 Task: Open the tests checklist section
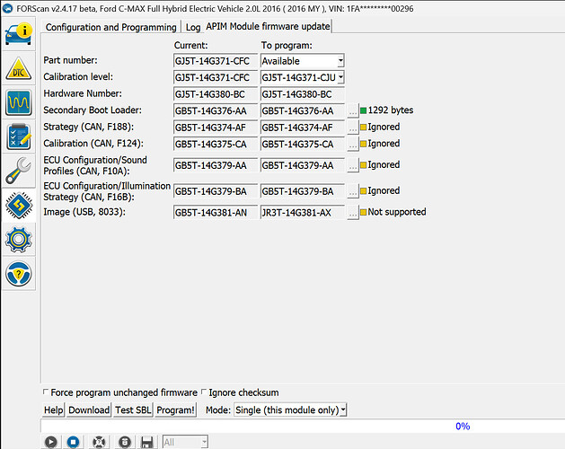click(x=18, y=136)
